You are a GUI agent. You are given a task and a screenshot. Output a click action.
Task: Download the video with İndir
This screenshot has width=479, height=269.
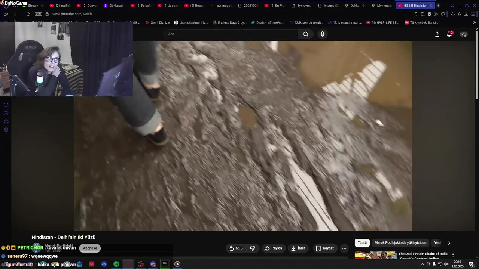pos(298,248)
